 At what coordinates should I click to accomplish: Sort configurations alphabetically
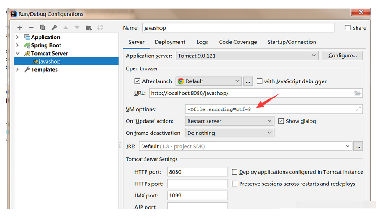(x=100, y=27)
